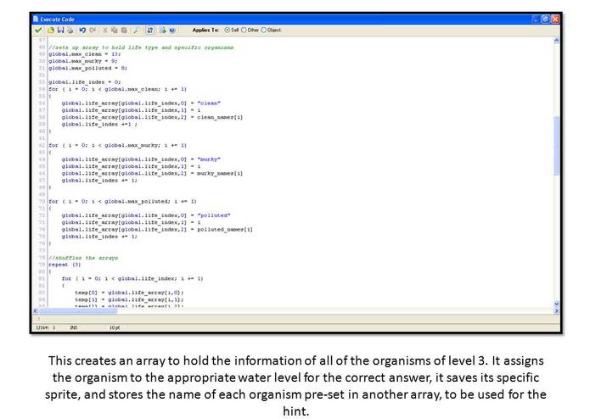Click the for loop using global.life_index

pos(132,278)
